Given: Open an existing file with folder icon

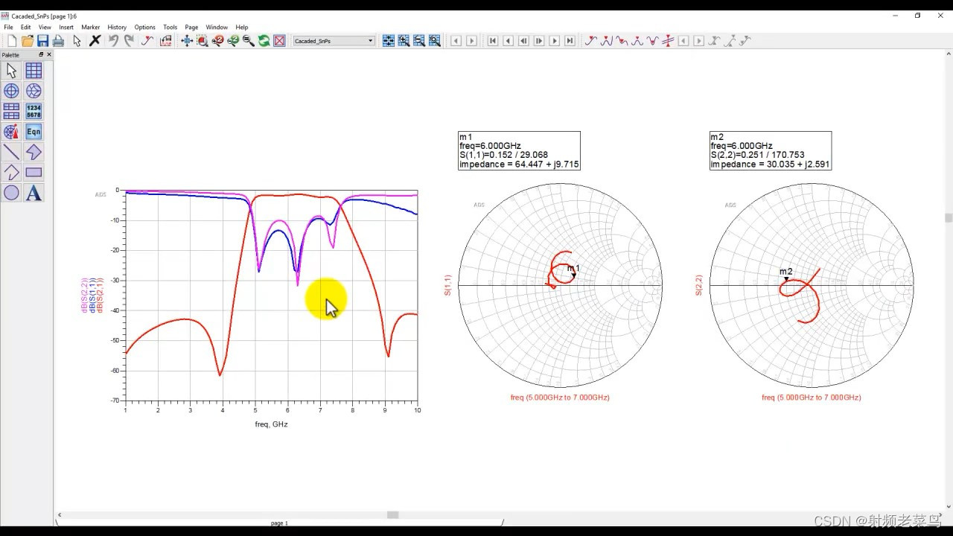Looking at the screenshot, I should point(28,41).
